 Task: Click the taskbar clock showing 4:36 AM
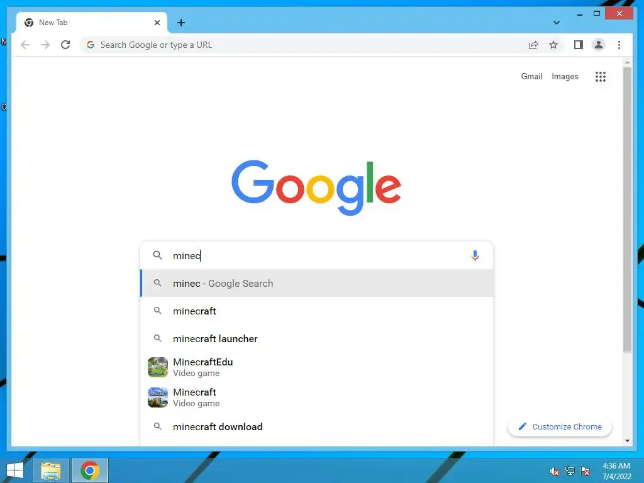[616, 471]
